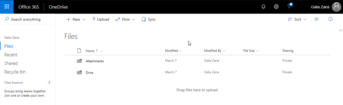Click Upload in command bar
Image resolution: width=343 pixels, height=105 pixels.
[100, 19]
